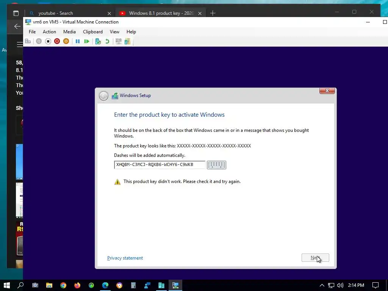The width and height of the screenshot is (388, 291).
Task: Open the YouTube hamburger menu in browser
Action: (x=20, y=44)
